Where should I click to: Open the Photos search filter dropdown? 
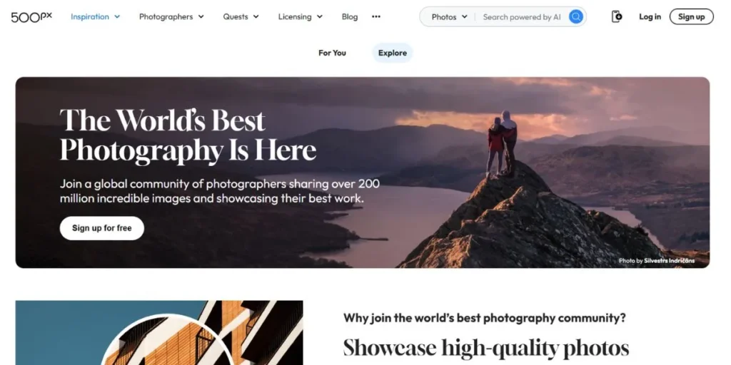coord(449,17)
